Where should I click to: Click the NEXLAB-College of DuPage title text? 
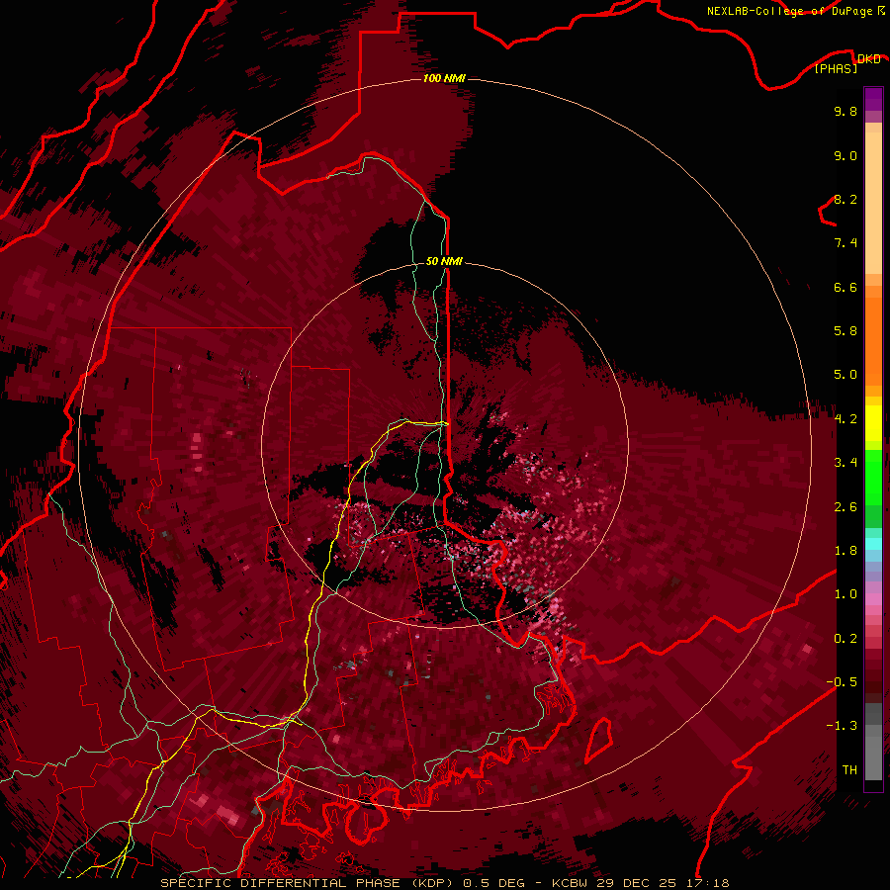coord(789,11)
